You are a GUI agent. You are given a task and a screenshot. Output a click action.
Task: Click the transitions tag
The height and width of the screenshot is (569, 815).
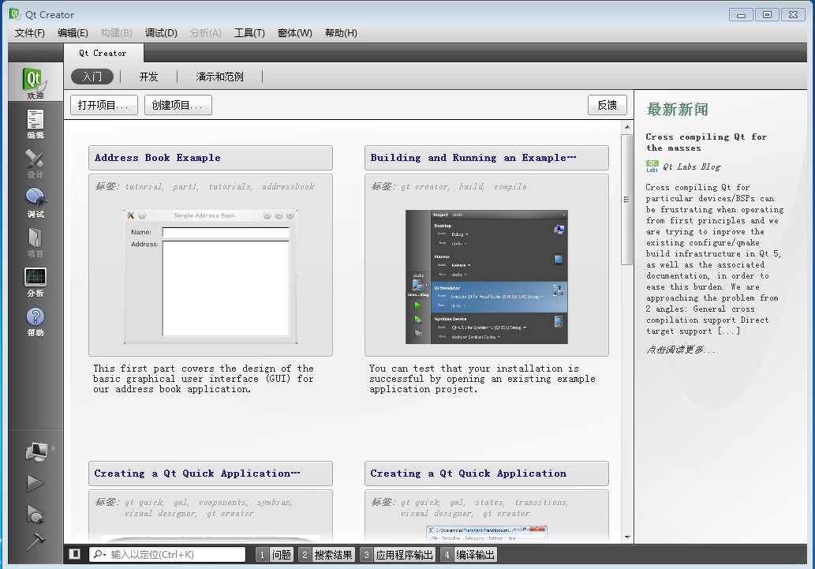pos(541,502)
